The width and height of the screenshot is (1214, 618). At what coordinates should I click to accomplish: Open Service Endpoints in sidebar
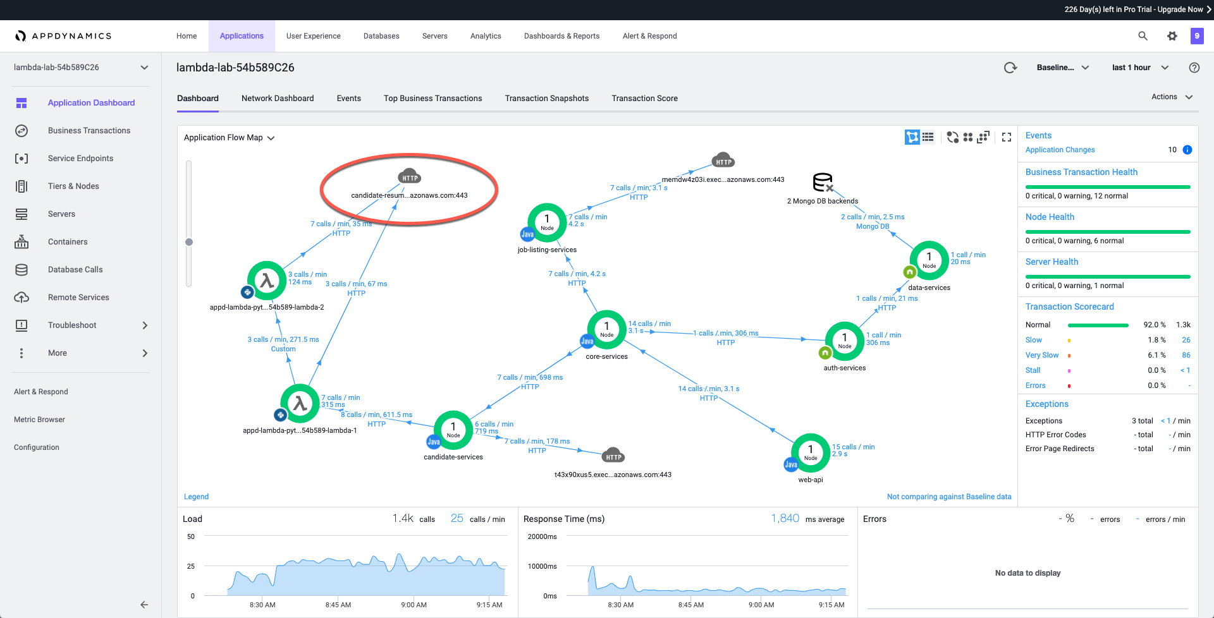click(x=81, y=159)
